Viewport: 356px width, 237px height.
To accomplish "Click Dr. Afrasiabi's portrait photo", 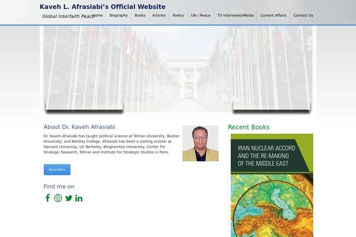I will (201, 143).
